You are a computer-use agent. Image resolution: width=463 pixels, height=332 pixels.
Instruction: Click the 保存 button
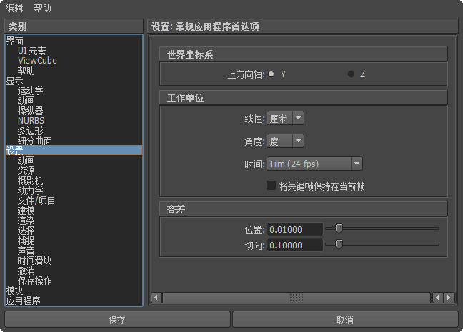click(117, 320)
